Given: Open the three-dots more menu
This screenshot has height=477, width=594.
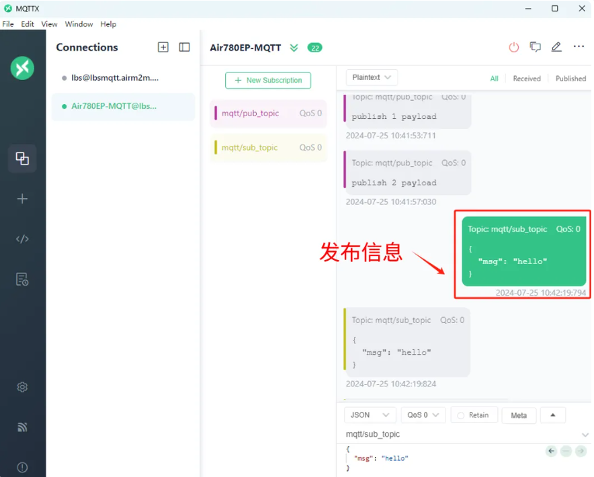Looking at the screenshot, I should coord(579,46).
